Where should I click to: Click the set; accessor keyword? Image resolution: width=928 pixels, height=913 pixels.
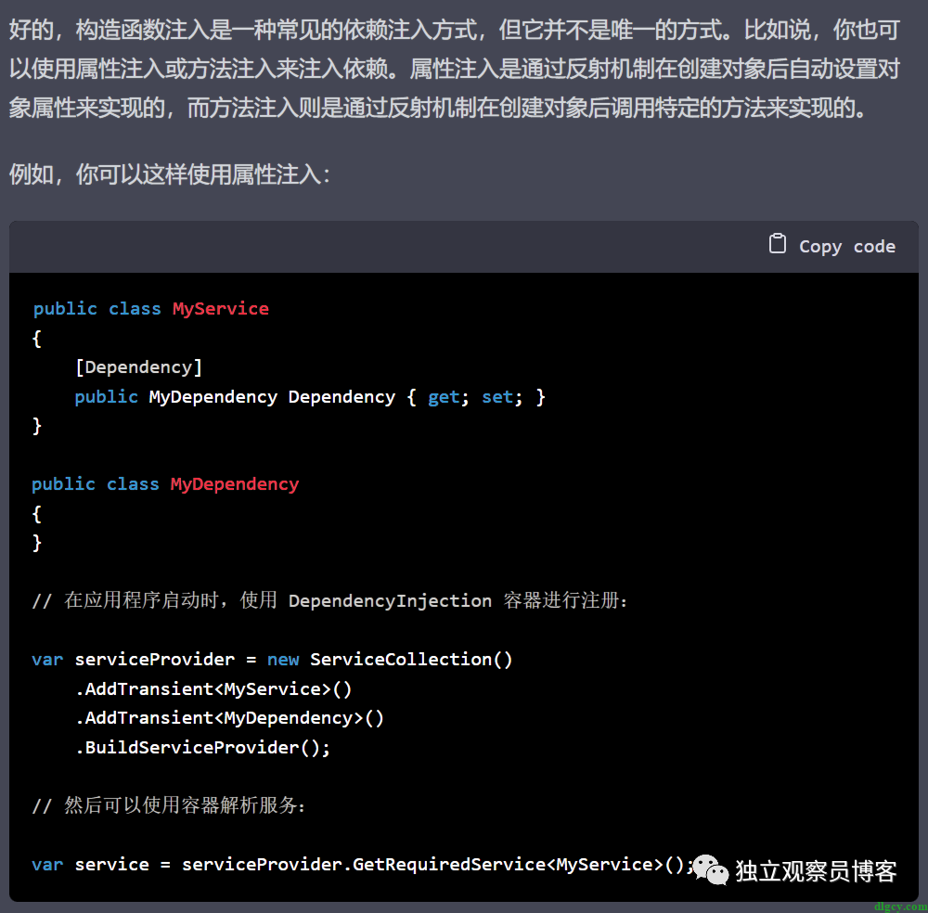point(497,397)
